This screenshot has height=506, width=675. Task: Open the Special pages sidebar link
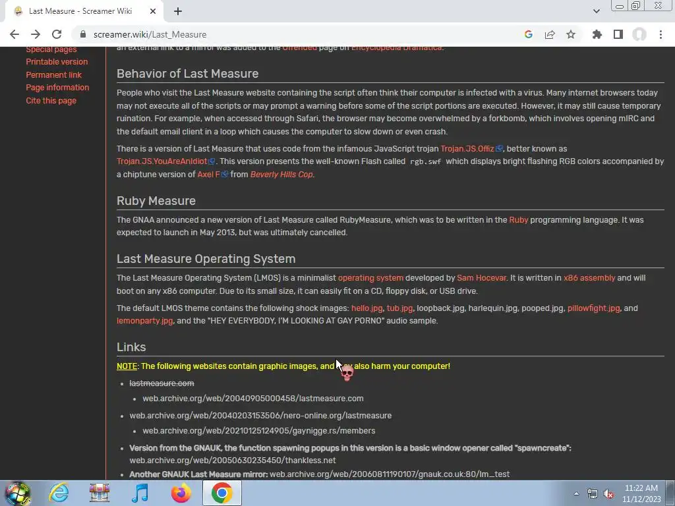(51, 49)
